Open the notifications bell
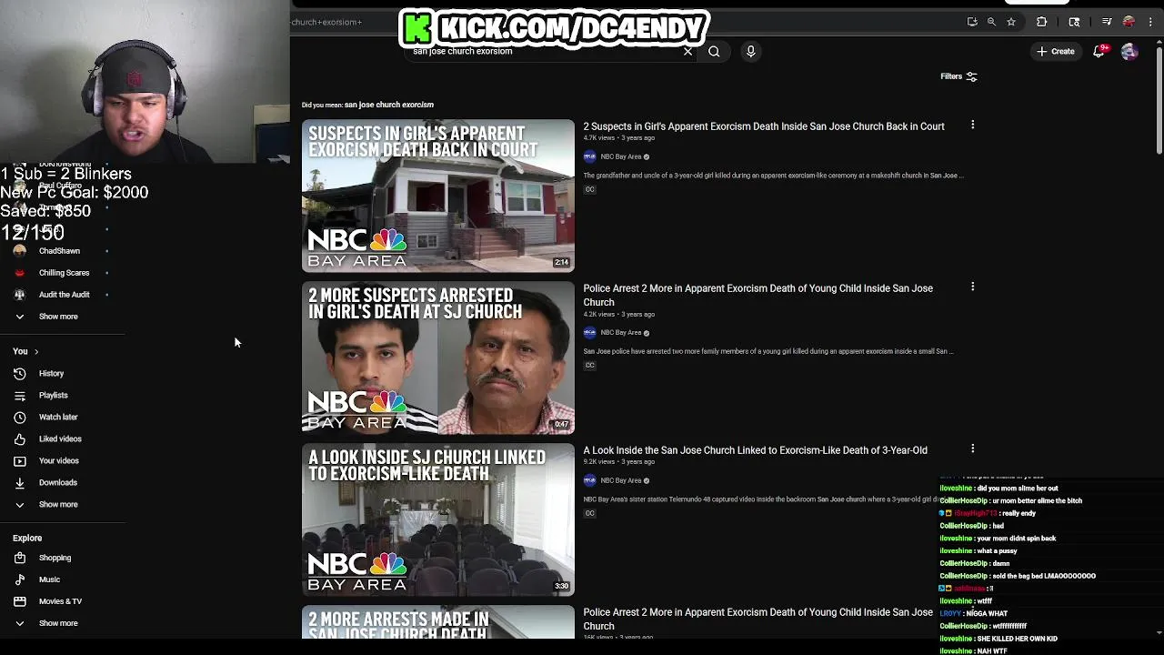1164x655 pixels. (x=1099, y=52)
